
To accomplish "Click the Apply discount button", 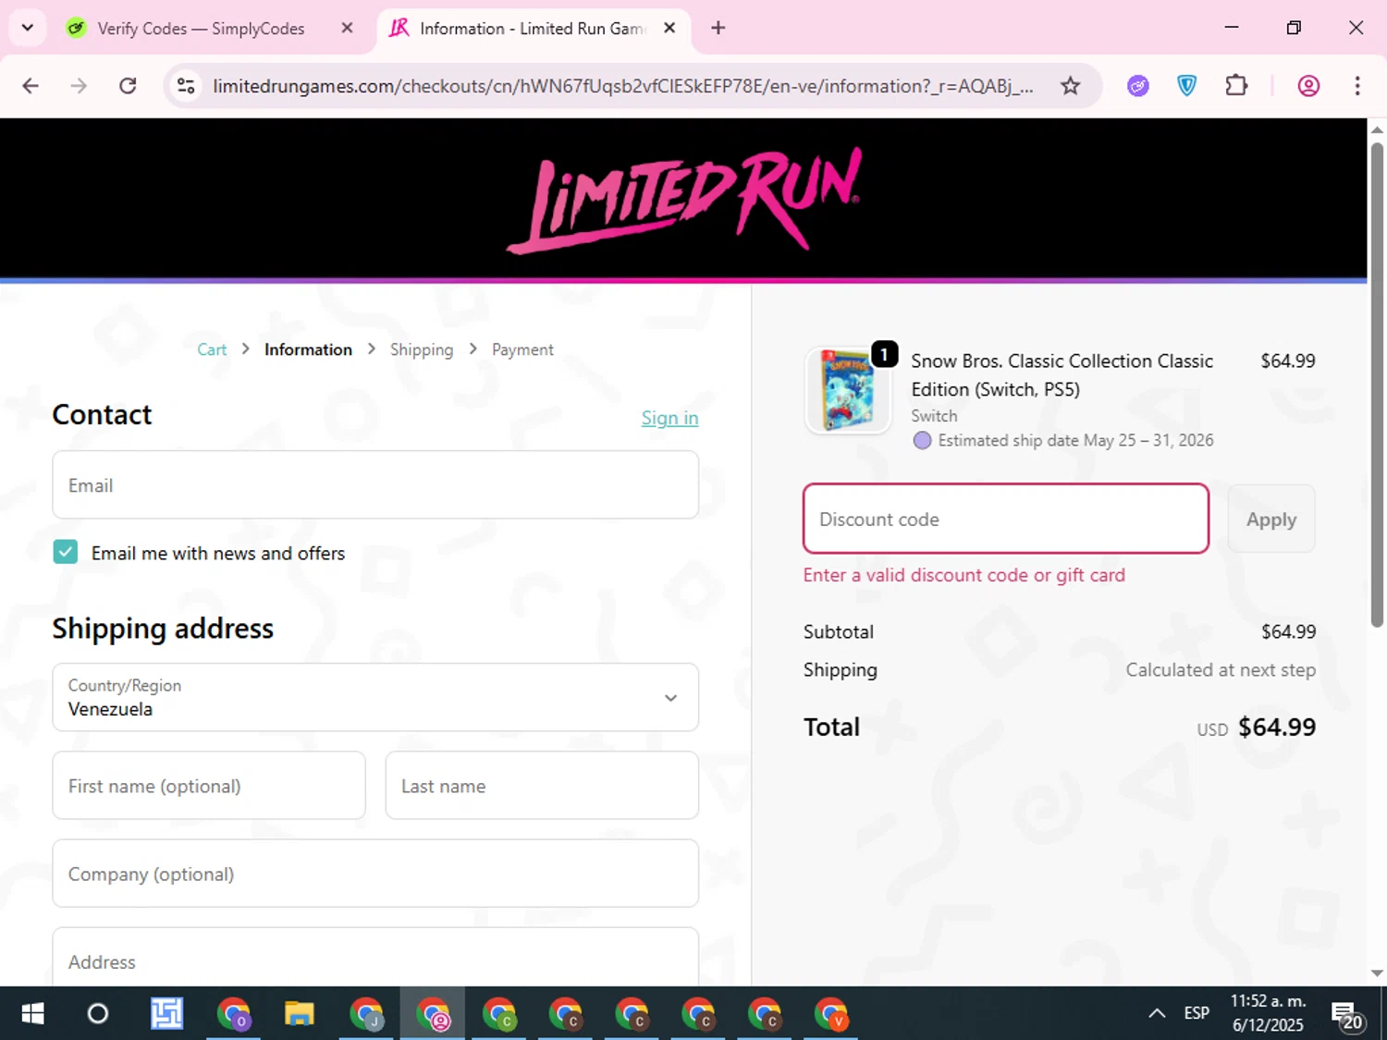I will [x=1271, y=519].
